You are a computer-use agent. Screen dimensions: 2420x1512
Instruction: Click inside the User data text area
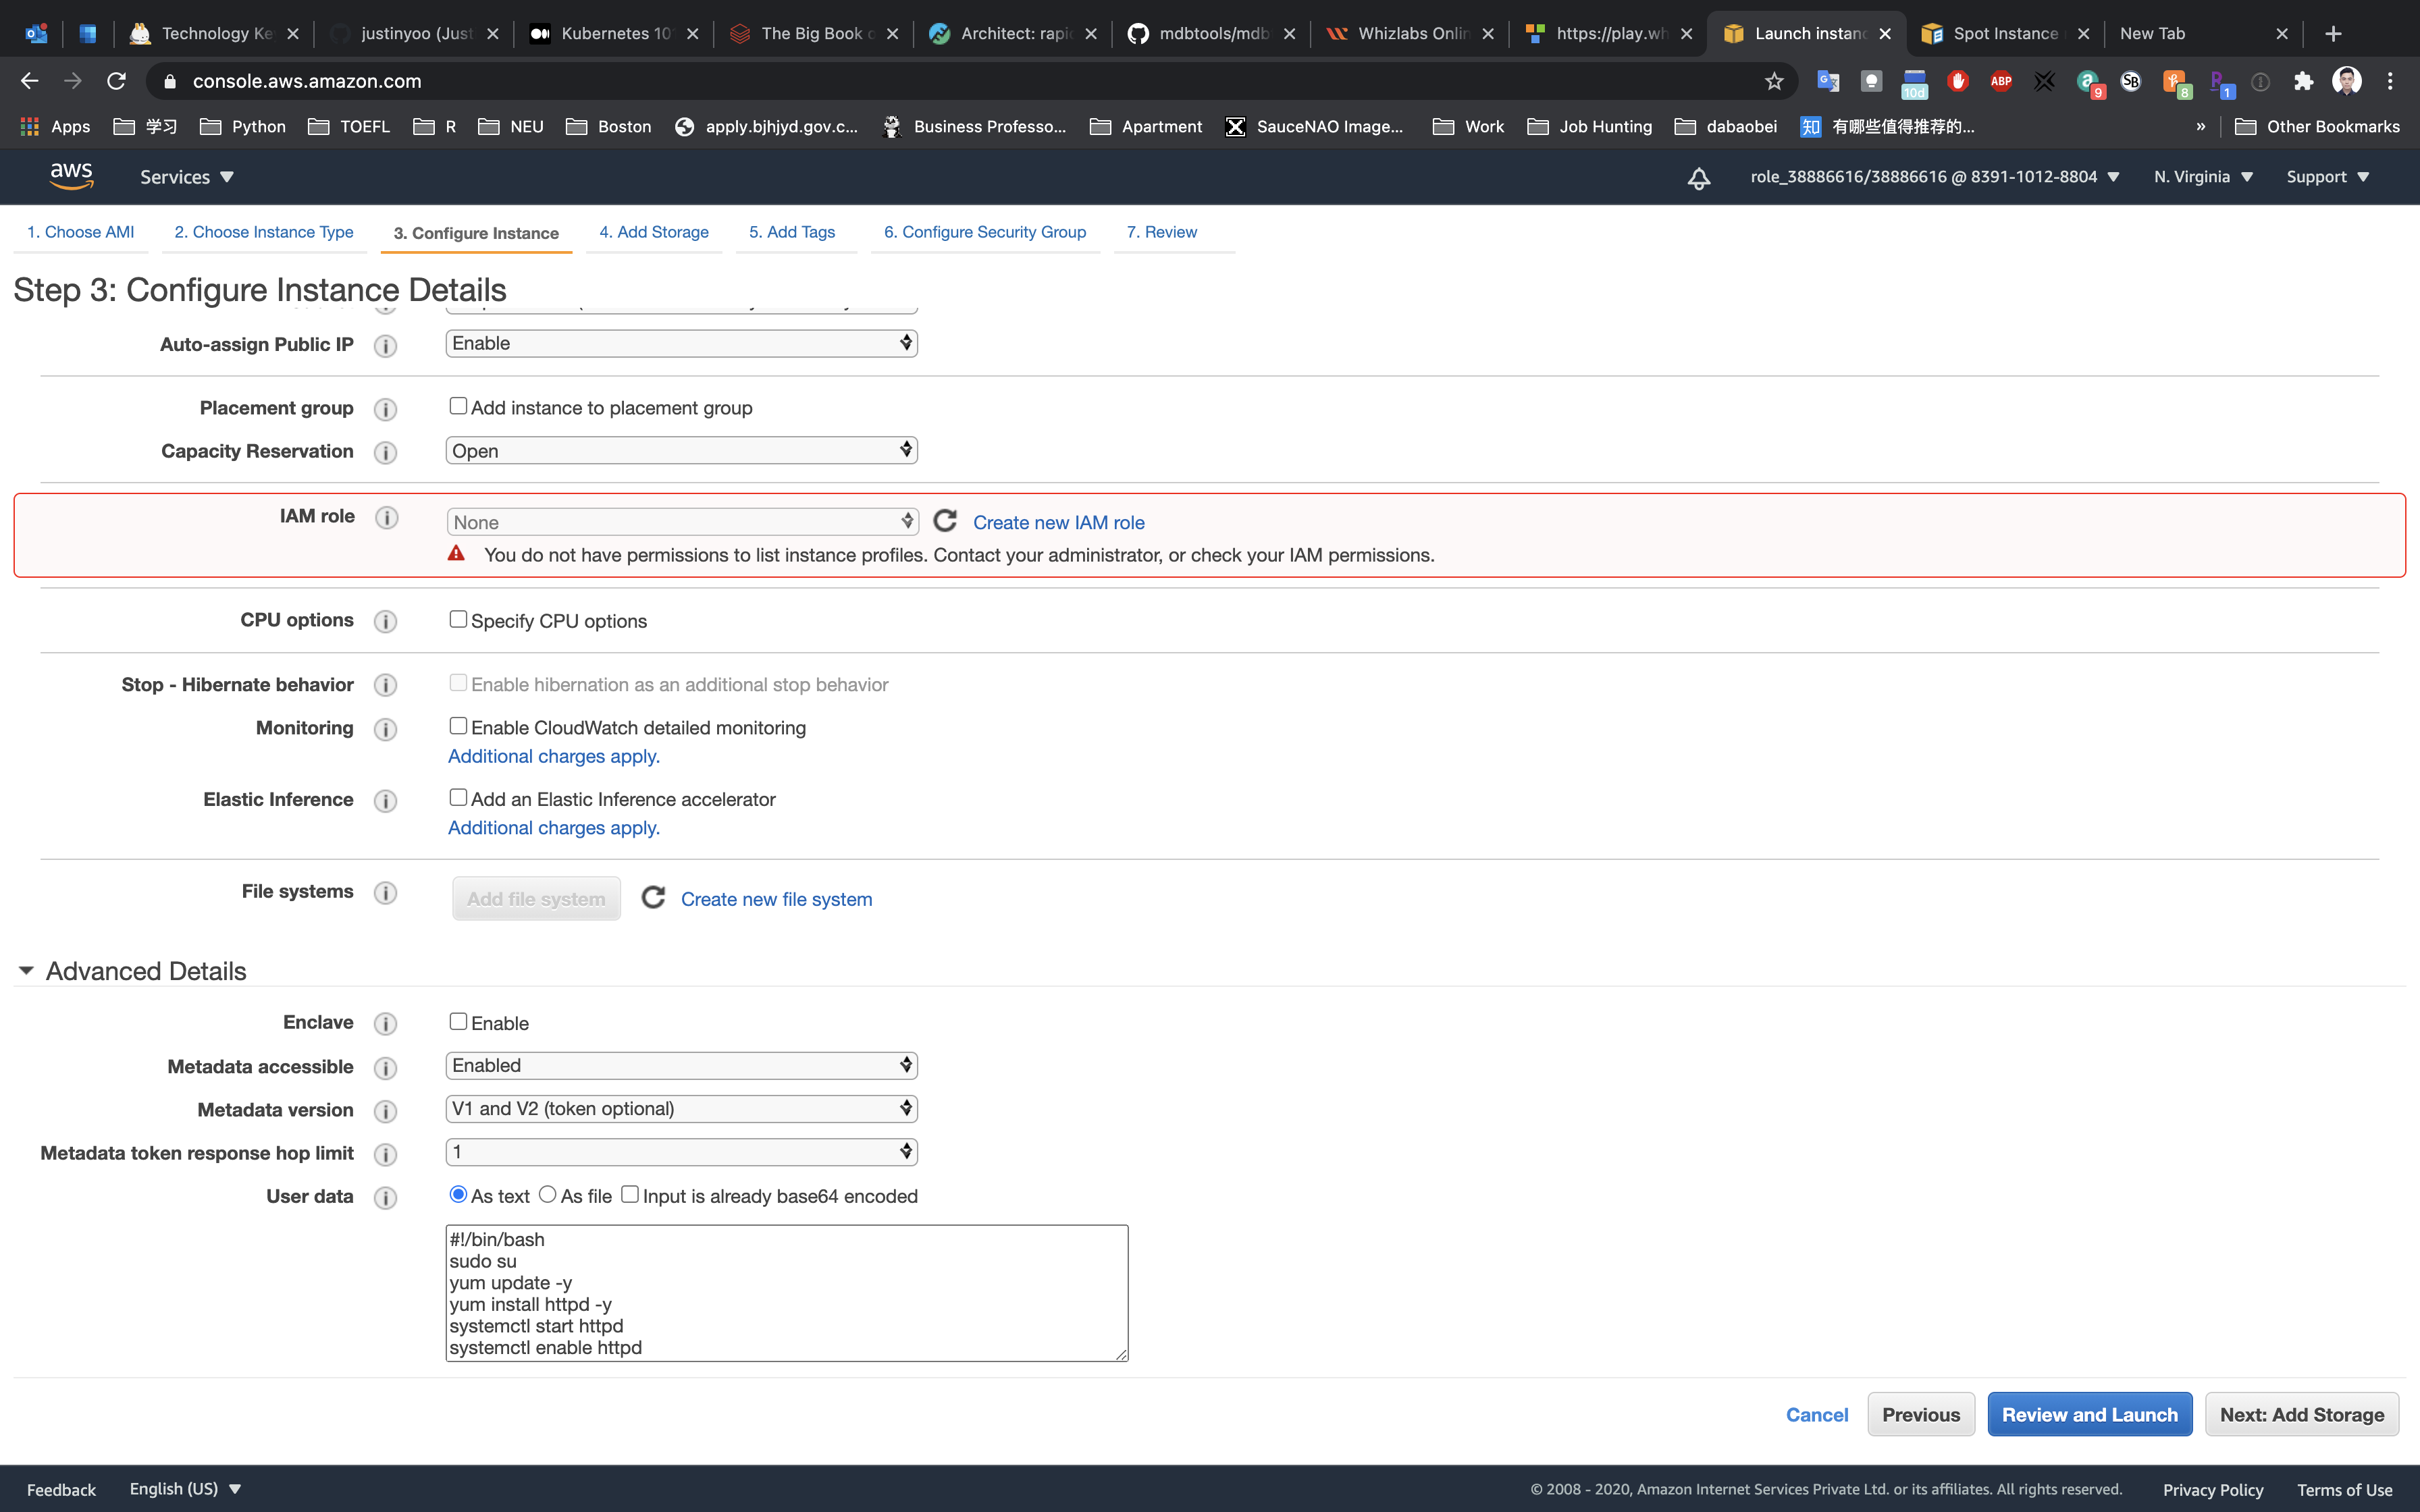pyautogui.click(x=786, y=1292)
